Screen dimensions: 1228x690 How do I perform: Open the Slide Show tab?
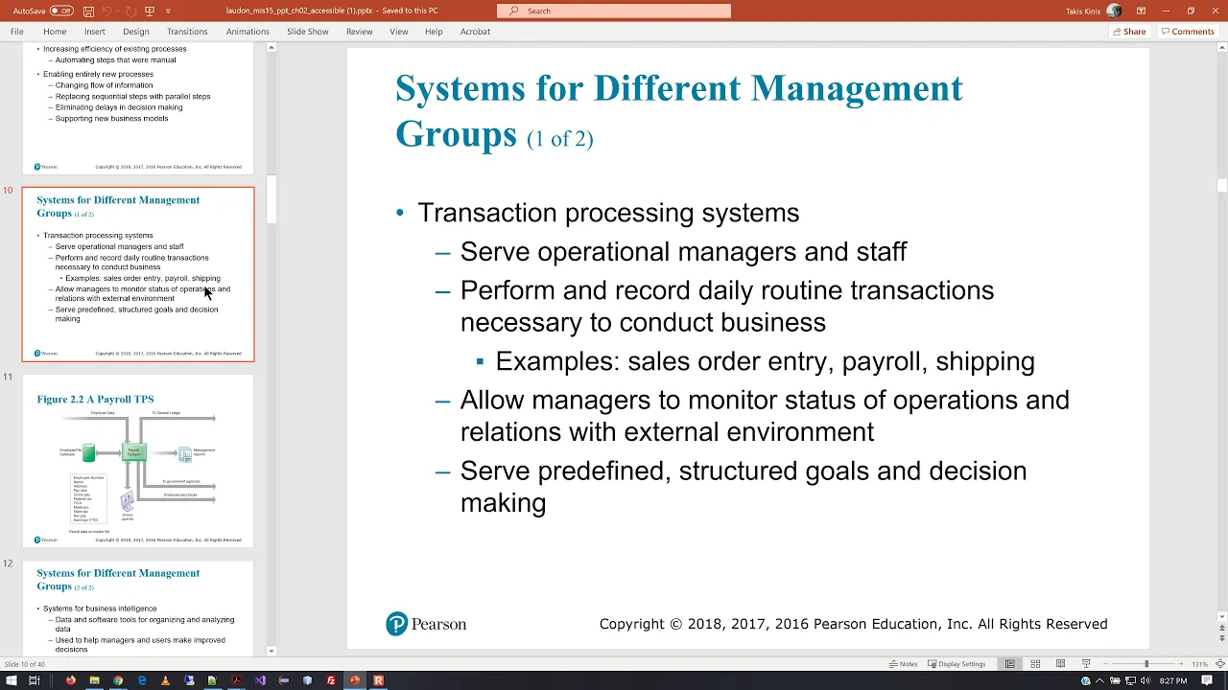click(307, 32)
